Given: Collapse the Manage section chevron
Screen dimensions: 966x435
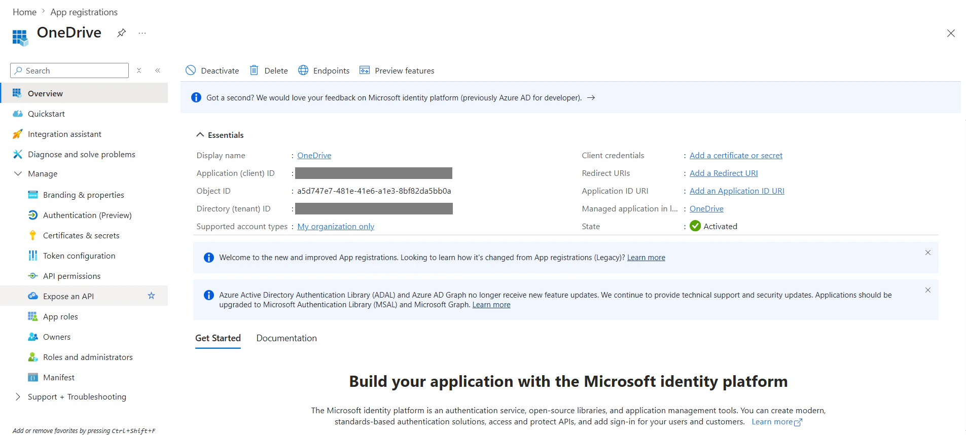Looking at the screenshot, I should click(x=18, y=173).
